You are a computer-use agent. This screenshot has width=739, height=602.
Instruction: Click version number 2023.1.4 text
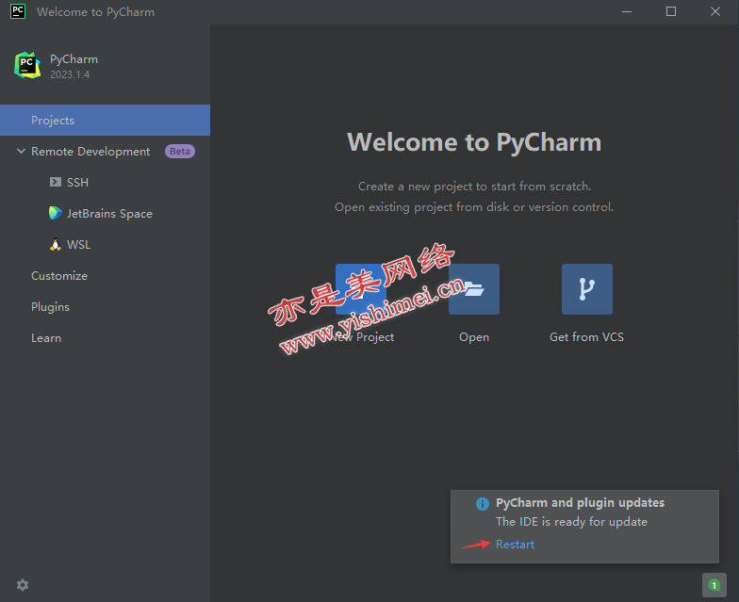point(70,74)
